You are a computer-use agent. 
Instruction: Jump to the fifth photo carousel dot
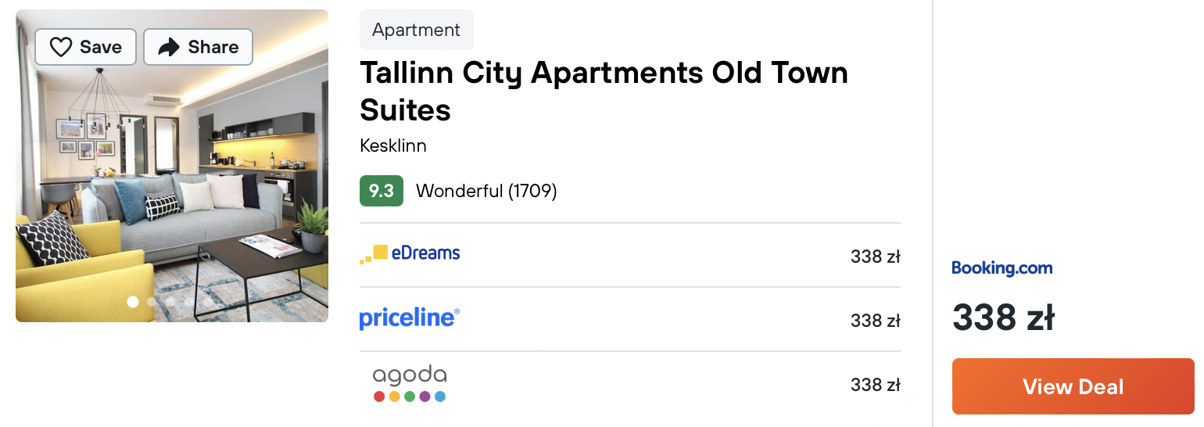pyautogui.click(x=208, y=301)
